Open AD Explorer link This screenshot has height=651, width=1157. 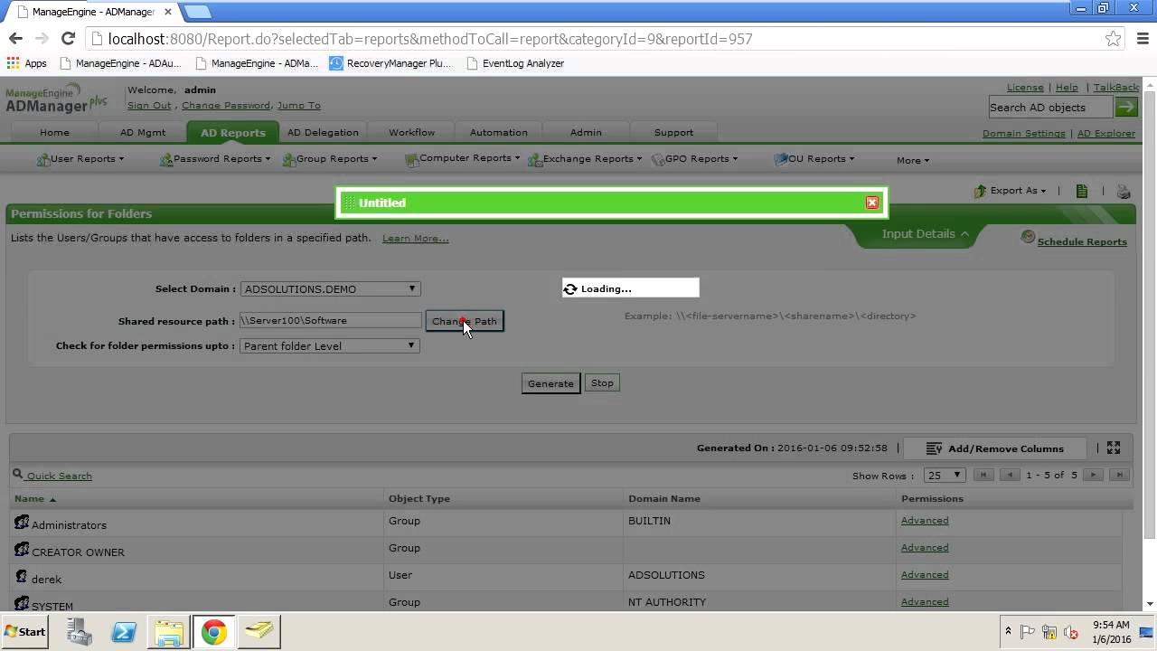tap(1105, 133)
